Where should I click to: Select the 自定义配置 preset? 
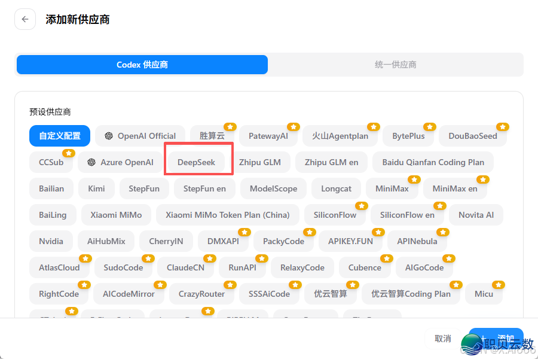60,136
